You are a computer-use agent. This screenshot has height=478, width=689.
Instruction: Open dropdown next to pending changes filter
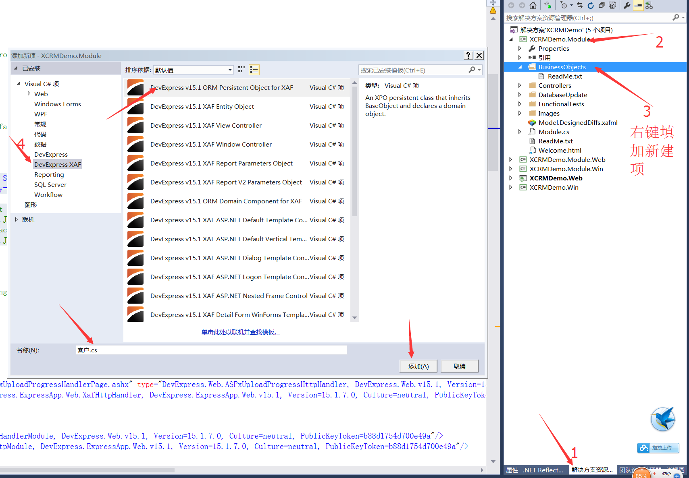[x=571, y=5]
